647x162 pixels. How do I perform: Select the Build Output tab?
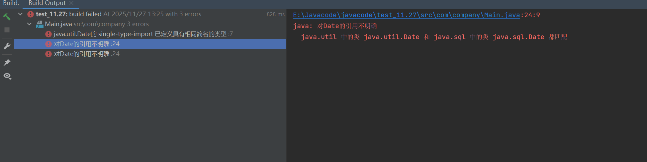47,3
